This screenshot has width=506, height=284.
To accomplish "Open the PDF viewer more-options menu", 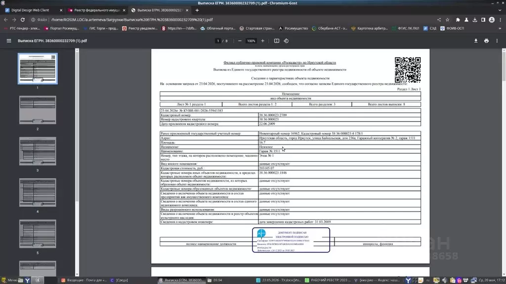I will click(x=497, y=41).
